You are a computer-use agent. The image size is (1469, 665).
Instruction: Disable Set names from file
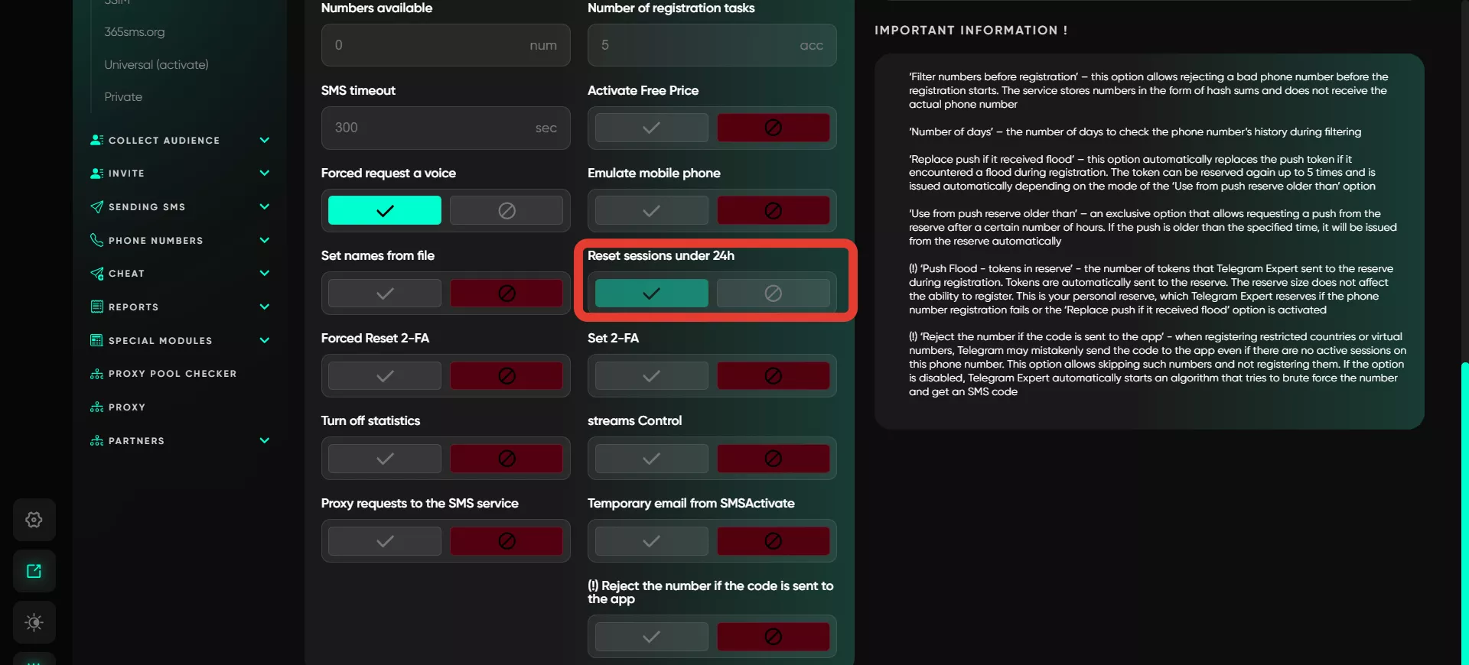[506, 293]
